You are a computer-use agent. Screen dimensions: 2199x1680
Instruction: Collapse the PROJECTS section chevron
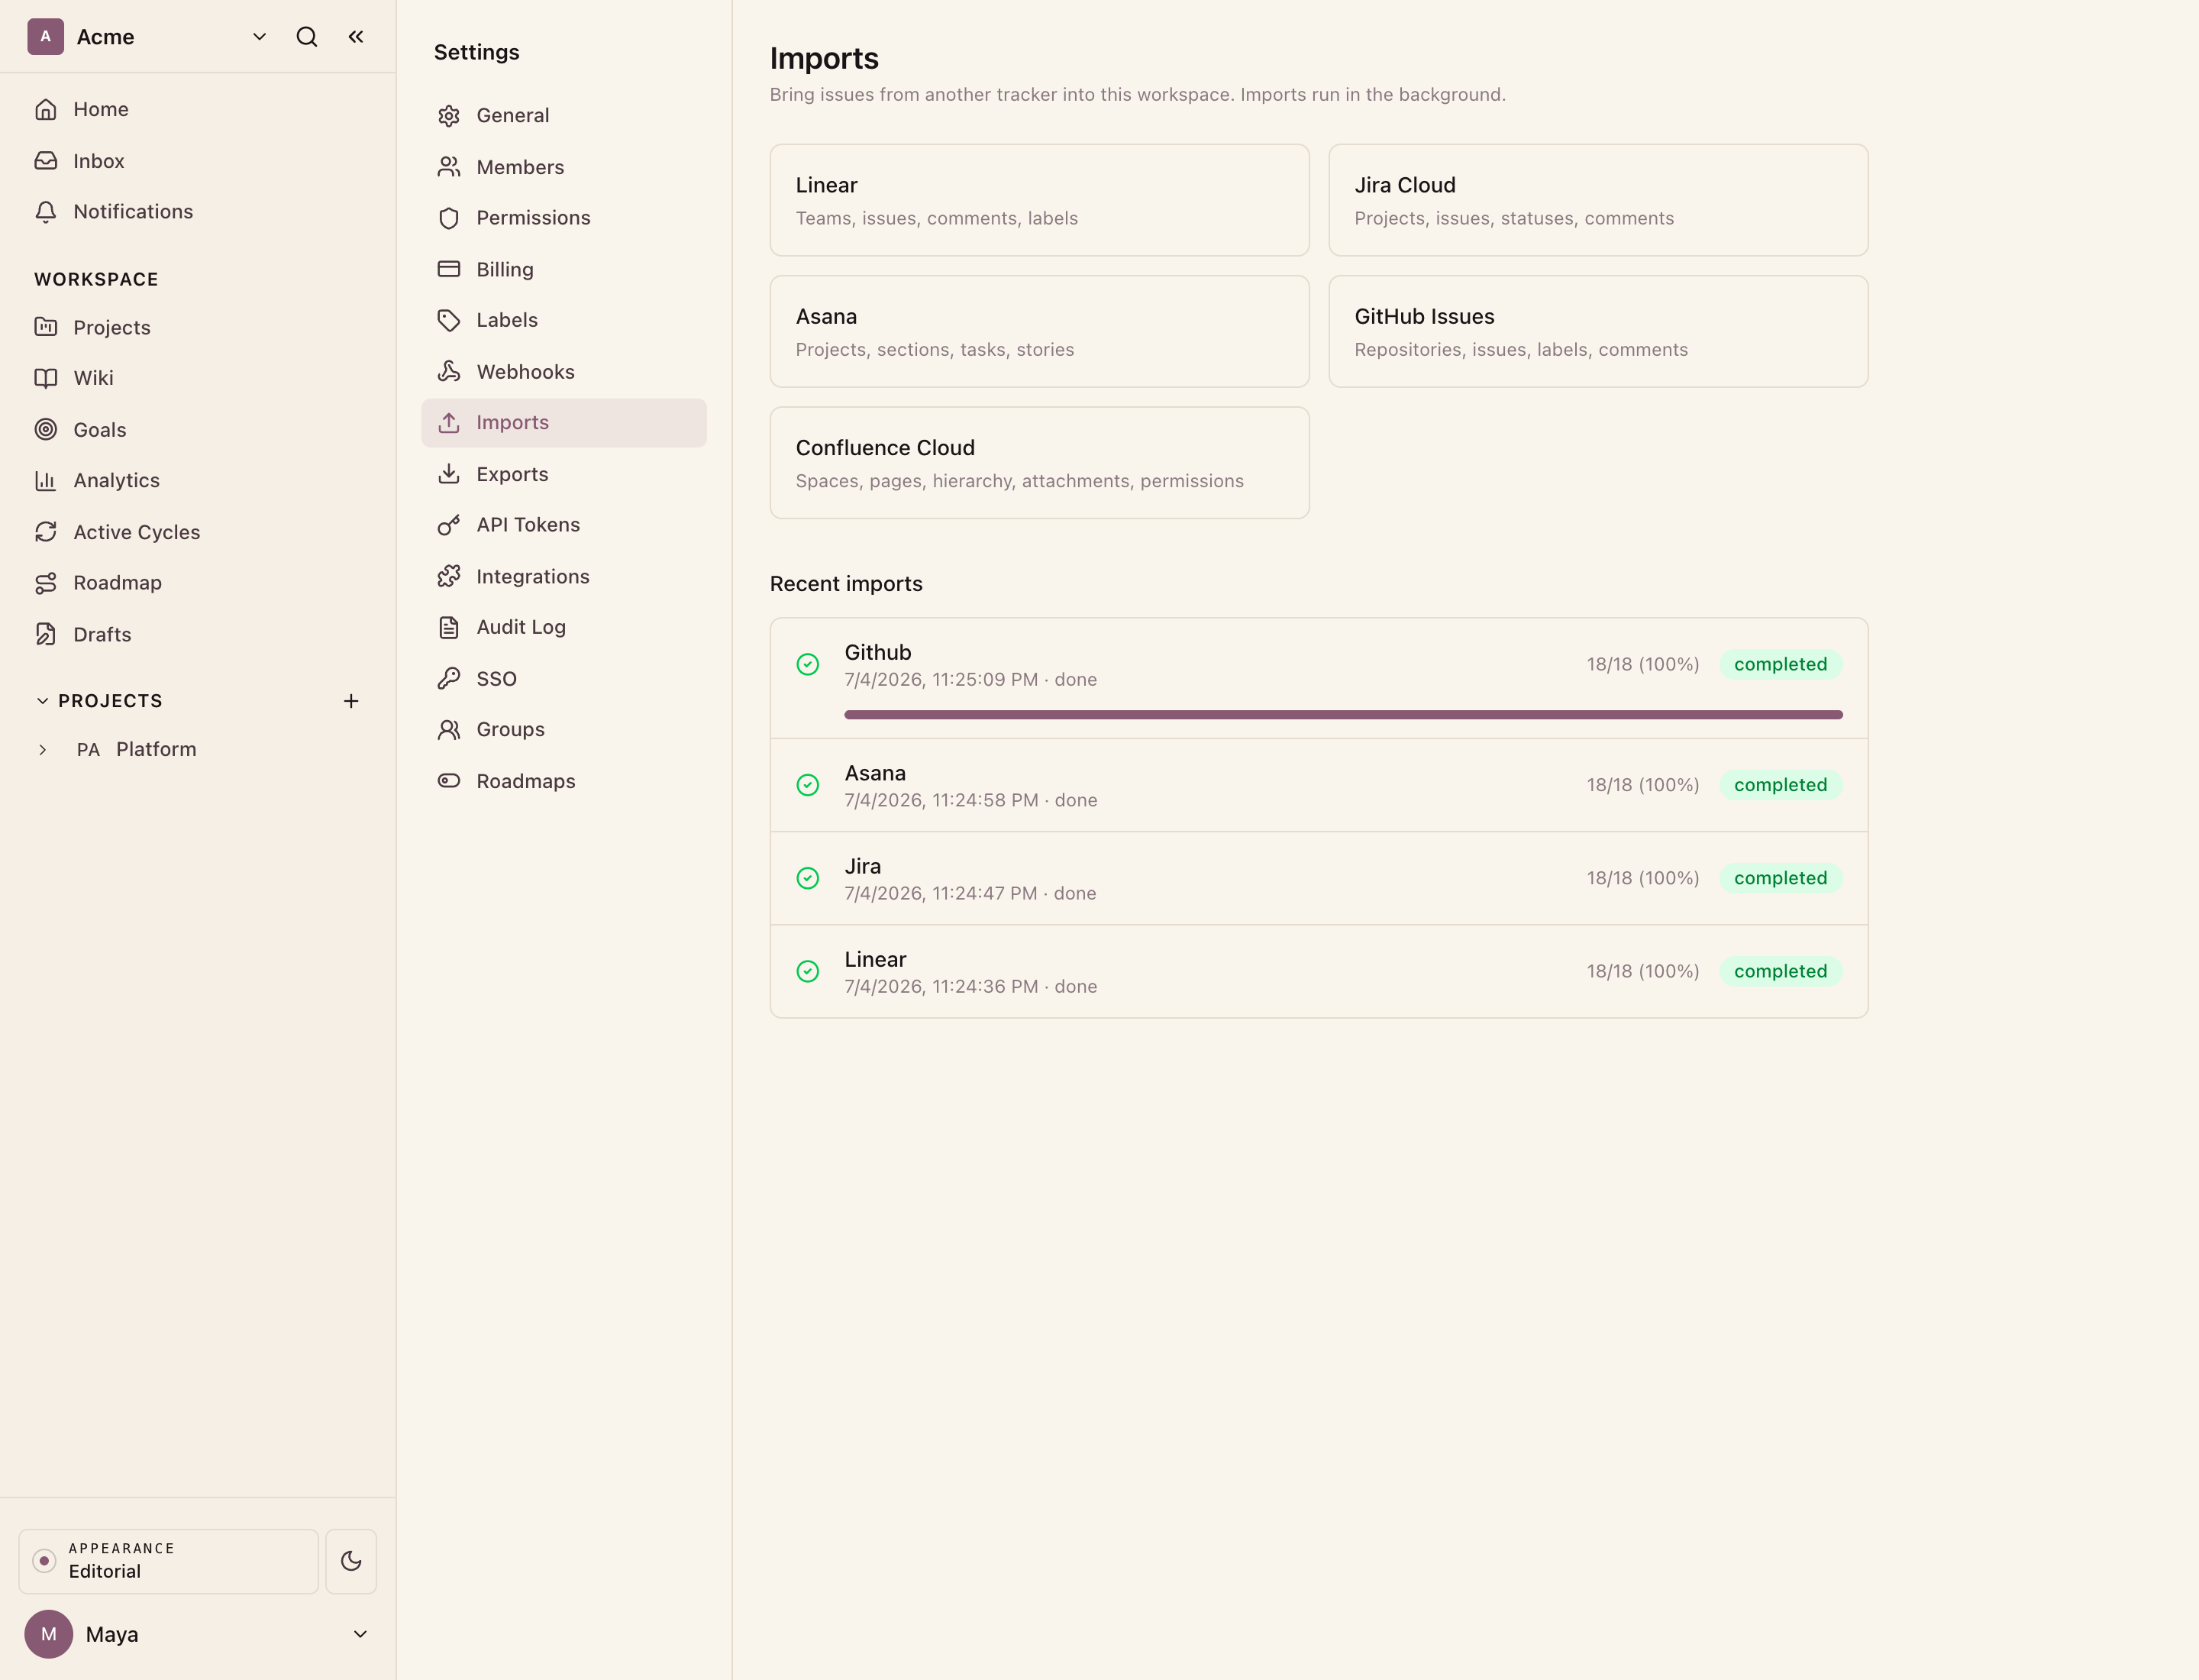[x=42, y=701]
